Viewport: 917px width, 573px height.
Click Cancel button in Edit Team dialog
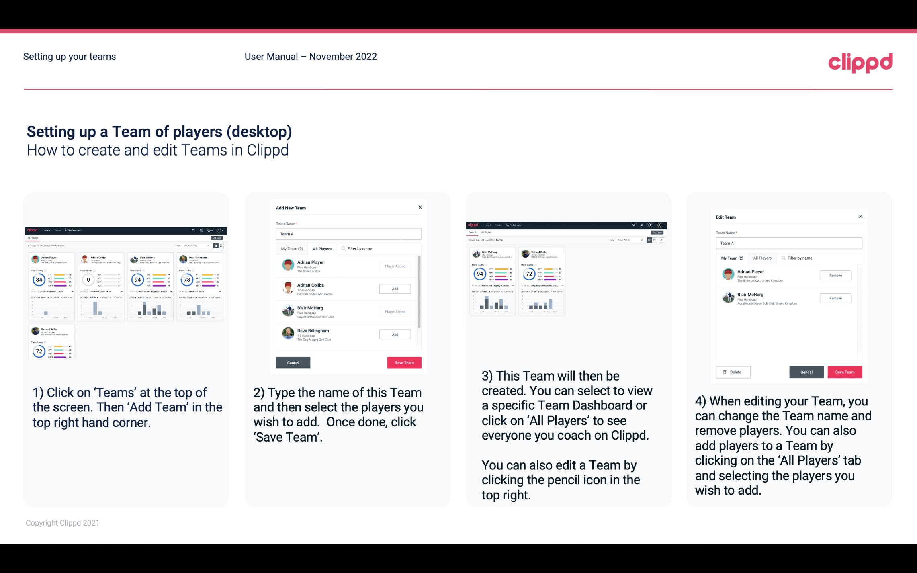(806, 372)
